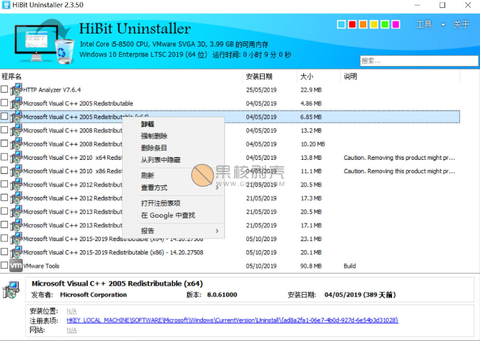
Task: Open the 关于 about button
Action: pyautogui.click(x=461, y=25)
